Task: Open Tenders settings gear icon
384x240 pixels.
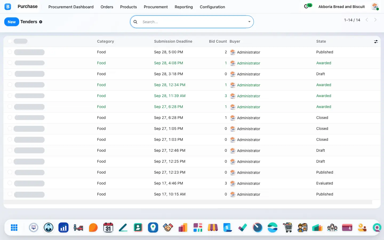Action: [41, 22]
